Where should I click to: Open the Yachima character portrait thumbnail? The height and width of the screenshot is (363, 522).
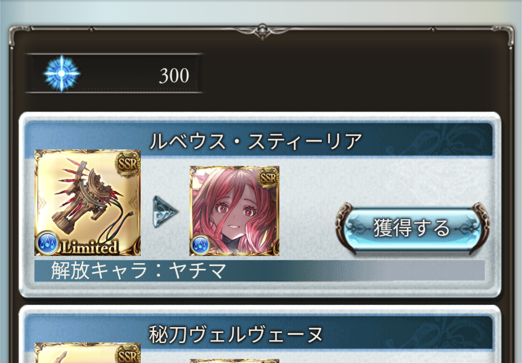[x=234, y=211]
